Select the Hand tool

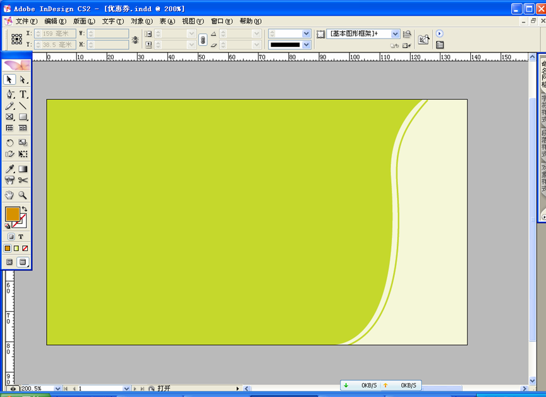point(9,195)
